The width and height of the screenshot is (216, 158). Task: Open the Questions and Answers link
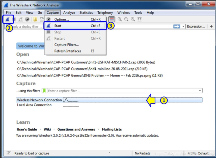[x=76, y=129]
